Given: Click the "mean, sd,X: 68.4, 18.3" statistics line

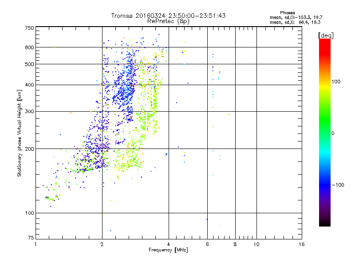Looking at the screenshot, I should coord(295,22).
